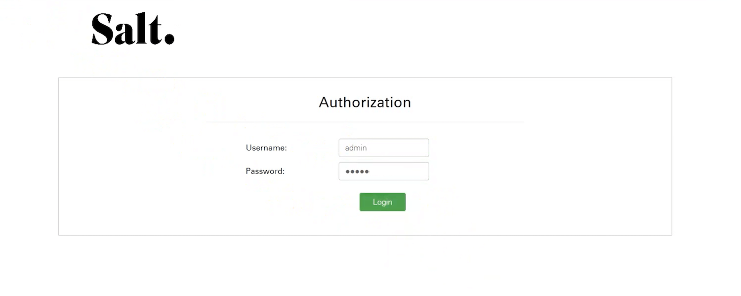Focus the Password input field
Screen dimensions: 741x296
pos(383,171)
